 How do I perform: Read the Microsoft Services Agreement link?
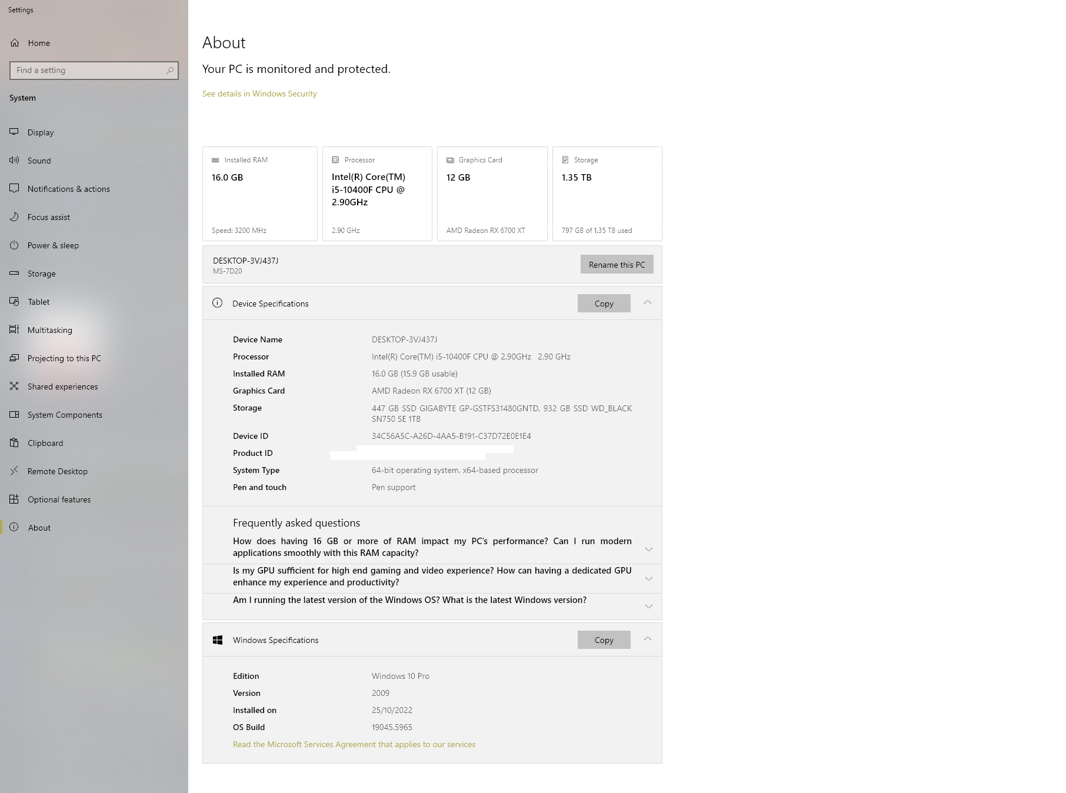pyautogui.click(x=354, y=744)
